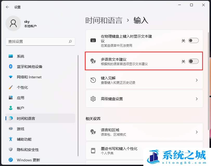Screen dimensions: 211x166
Task: Click the 高级键盘设置 gear icon
Action: 93,99
